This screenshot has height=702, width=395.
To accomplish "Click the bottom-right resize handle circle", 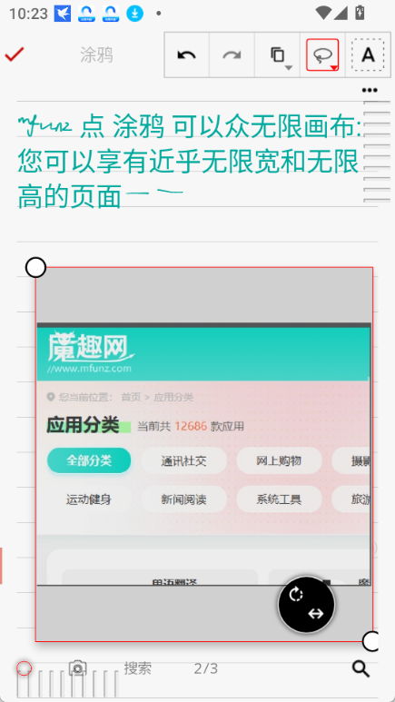I will [x=371, y=641].
